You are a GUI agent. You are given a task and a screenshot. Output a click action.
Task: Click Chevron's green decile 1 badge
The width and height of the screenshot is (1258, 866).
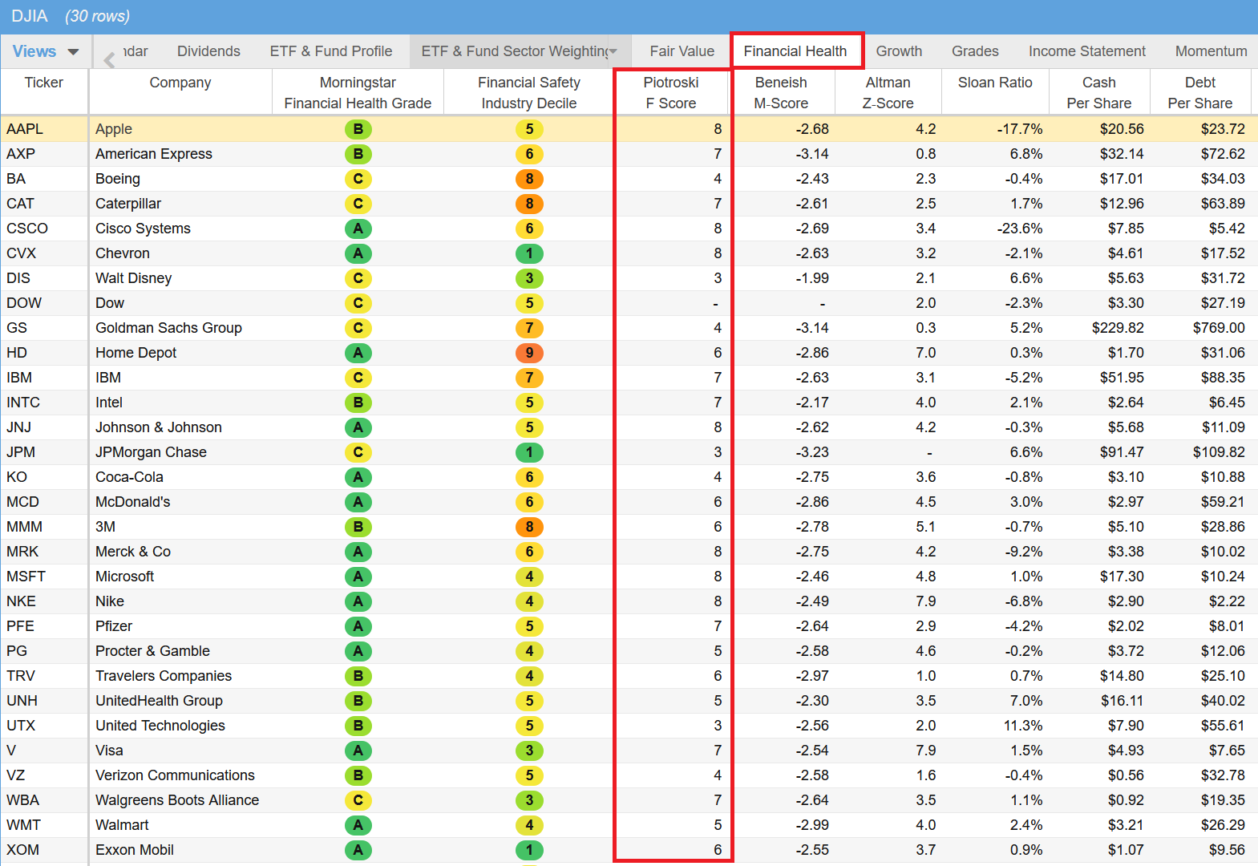[529, 253]
